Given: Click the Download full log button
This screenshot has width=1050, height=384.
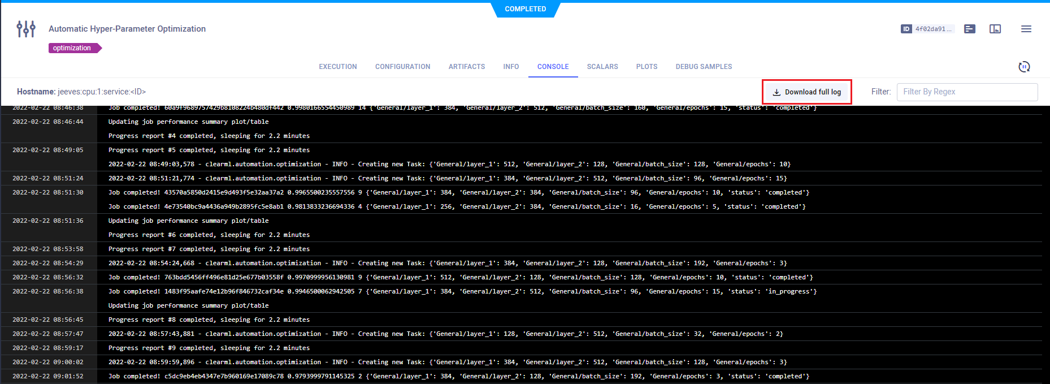Looking at the screenshot, I should 807,92.
